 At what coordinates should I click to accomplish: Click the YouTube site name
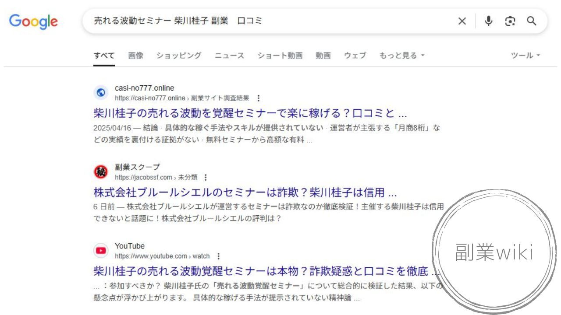click(130, 246)
